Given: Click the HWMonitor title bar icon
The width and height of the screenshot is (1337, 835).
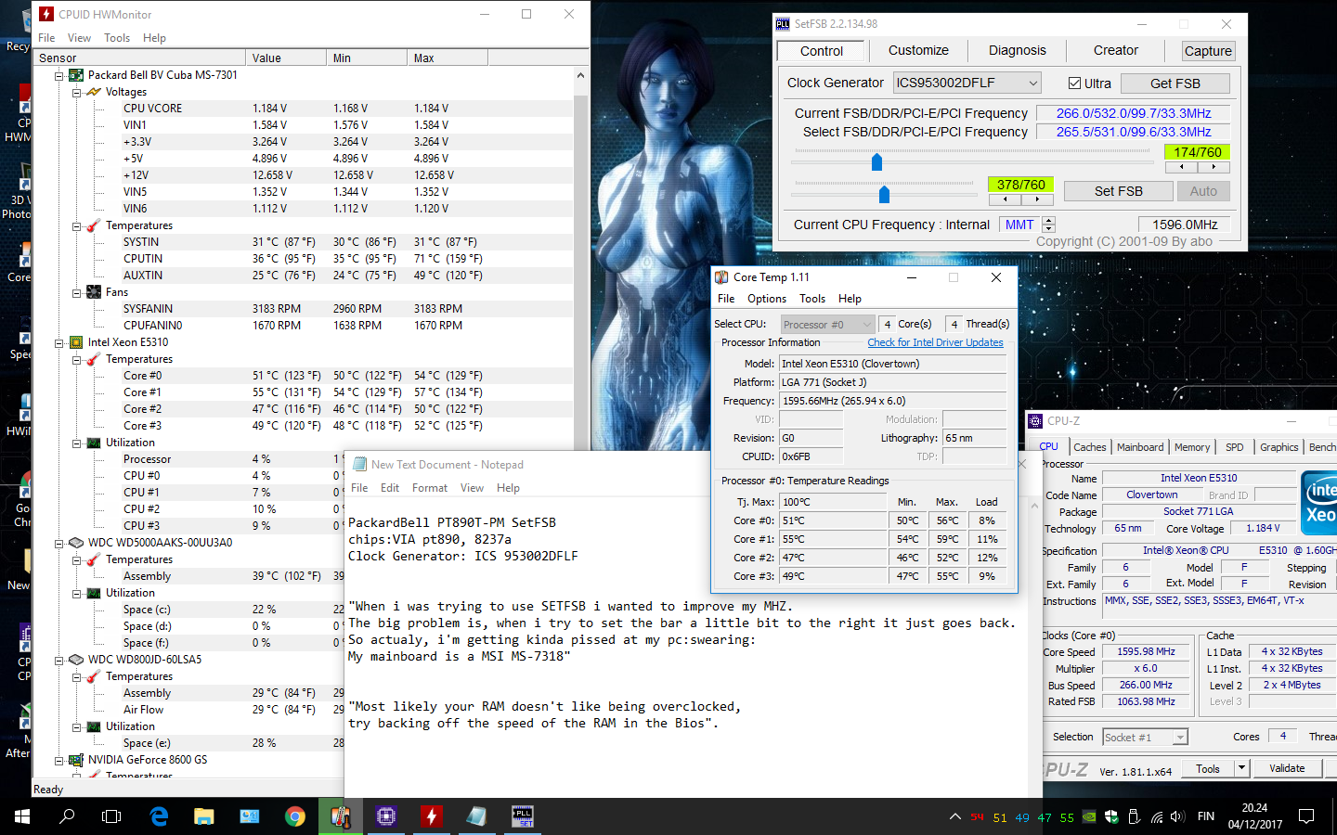Looking at the screenshot, I should click(x=46, y=15).
